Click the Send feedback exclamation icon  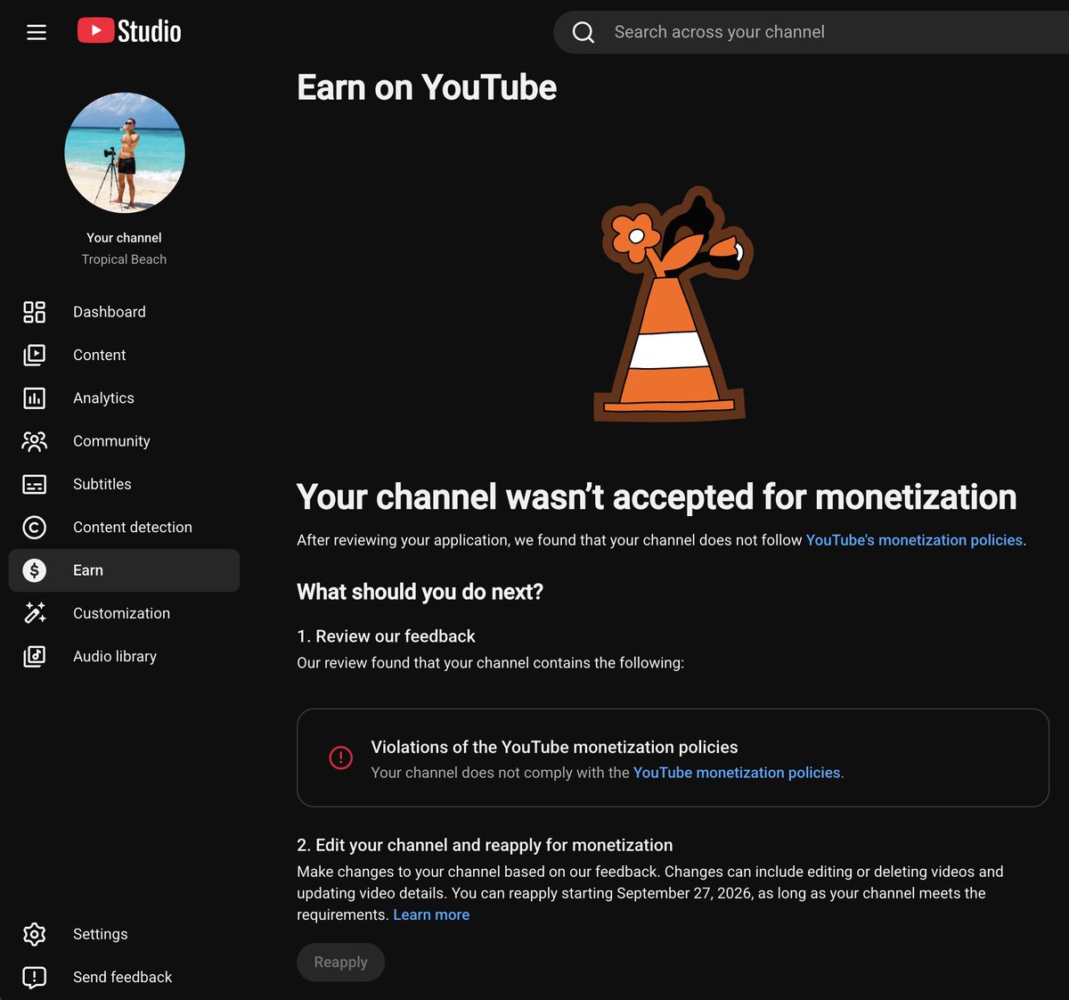pos(34,978)
